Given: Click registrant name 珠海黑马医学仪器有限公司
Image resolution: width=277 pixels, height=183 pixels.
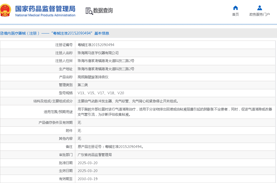Looking at the screenshot, I should click(x=98, y=53).
